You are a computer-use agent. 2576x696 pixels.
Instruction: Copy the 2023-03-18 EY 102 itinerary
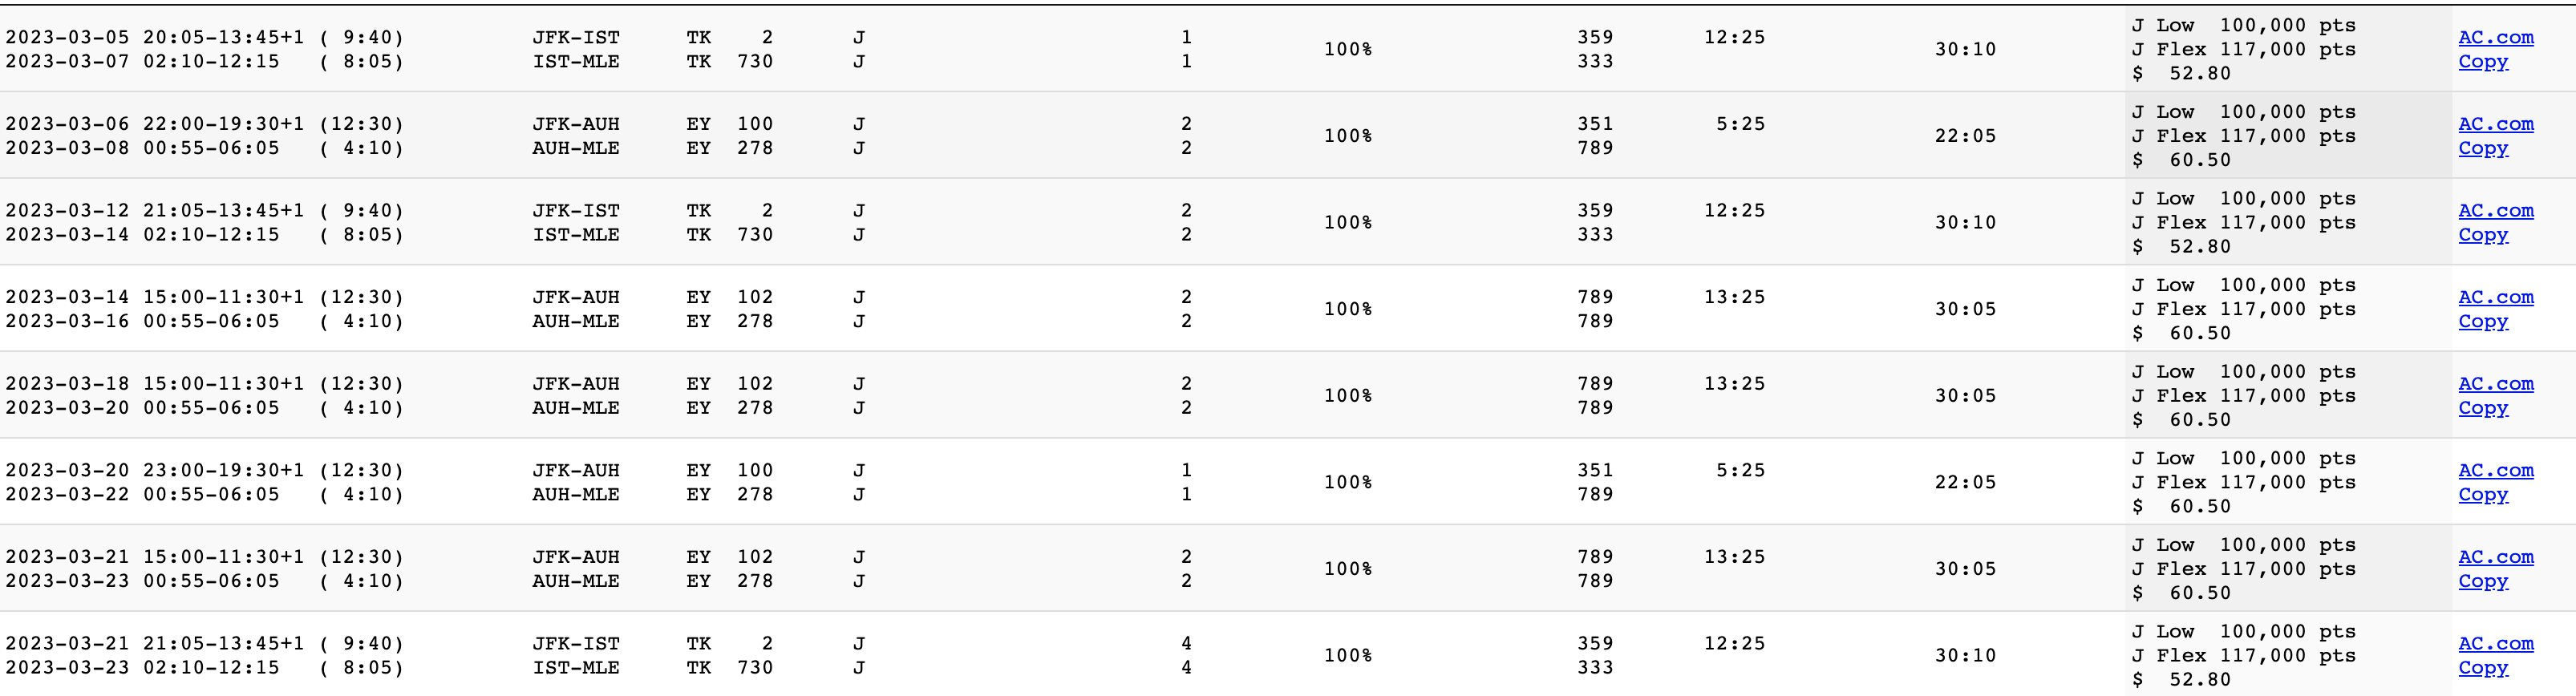(2483, 407)
